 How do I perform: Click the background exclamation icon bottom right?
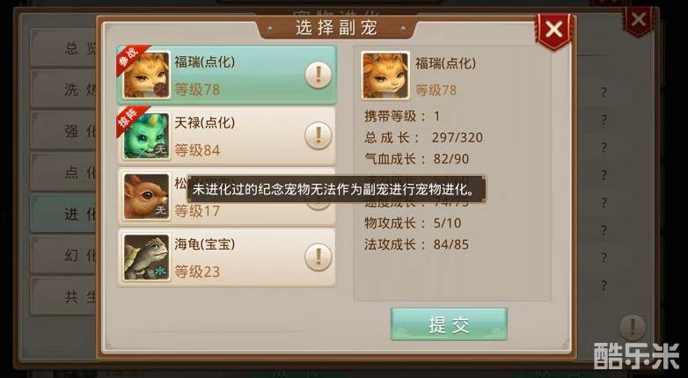(633, 327)
